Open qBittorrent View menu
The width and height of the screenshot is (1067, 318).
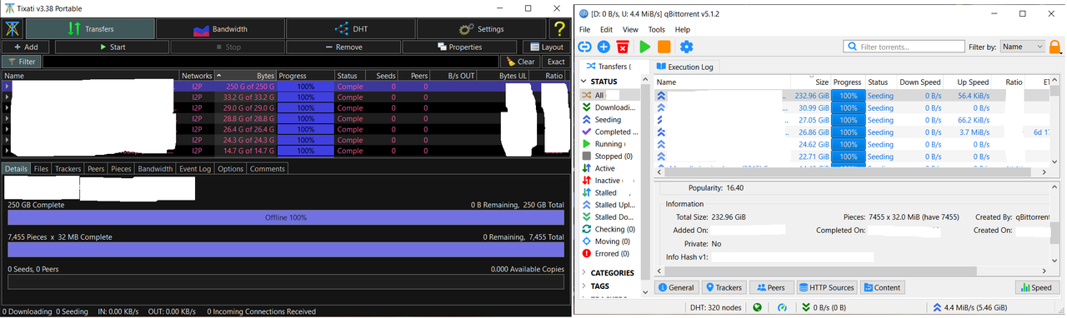coord(630,30)
